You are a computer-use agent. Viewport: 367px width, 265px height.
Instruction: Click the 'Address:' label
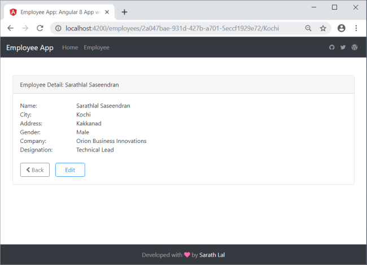tap(31, 124)
